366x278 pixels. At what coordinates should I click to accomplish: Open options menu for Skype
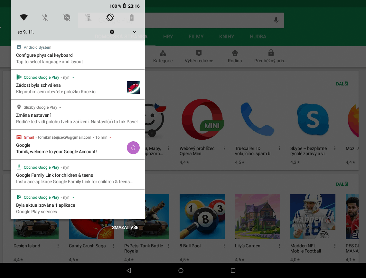point(335,148)
